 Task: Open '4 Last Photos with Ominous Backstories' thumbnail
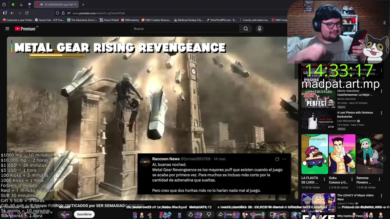[x=318, y=120]
